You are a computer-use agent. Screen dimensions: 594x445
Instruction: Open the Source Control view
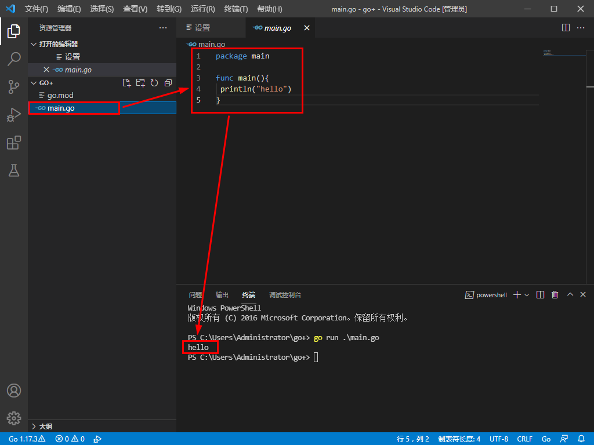(14, 87)
